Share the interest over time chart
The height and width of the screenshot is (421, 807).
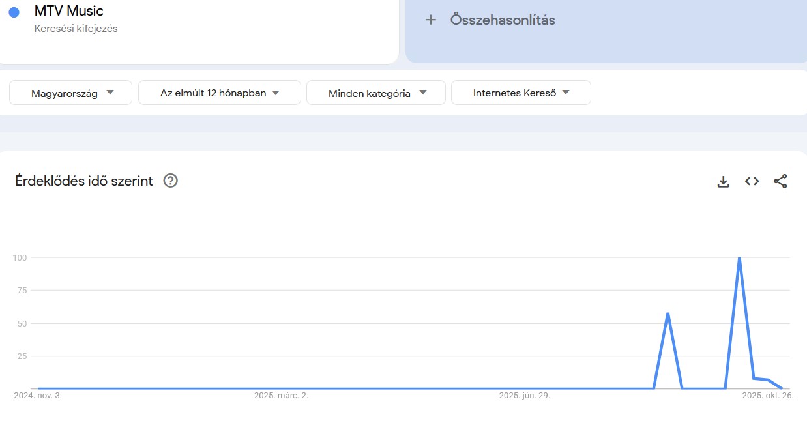coord(780,181)
